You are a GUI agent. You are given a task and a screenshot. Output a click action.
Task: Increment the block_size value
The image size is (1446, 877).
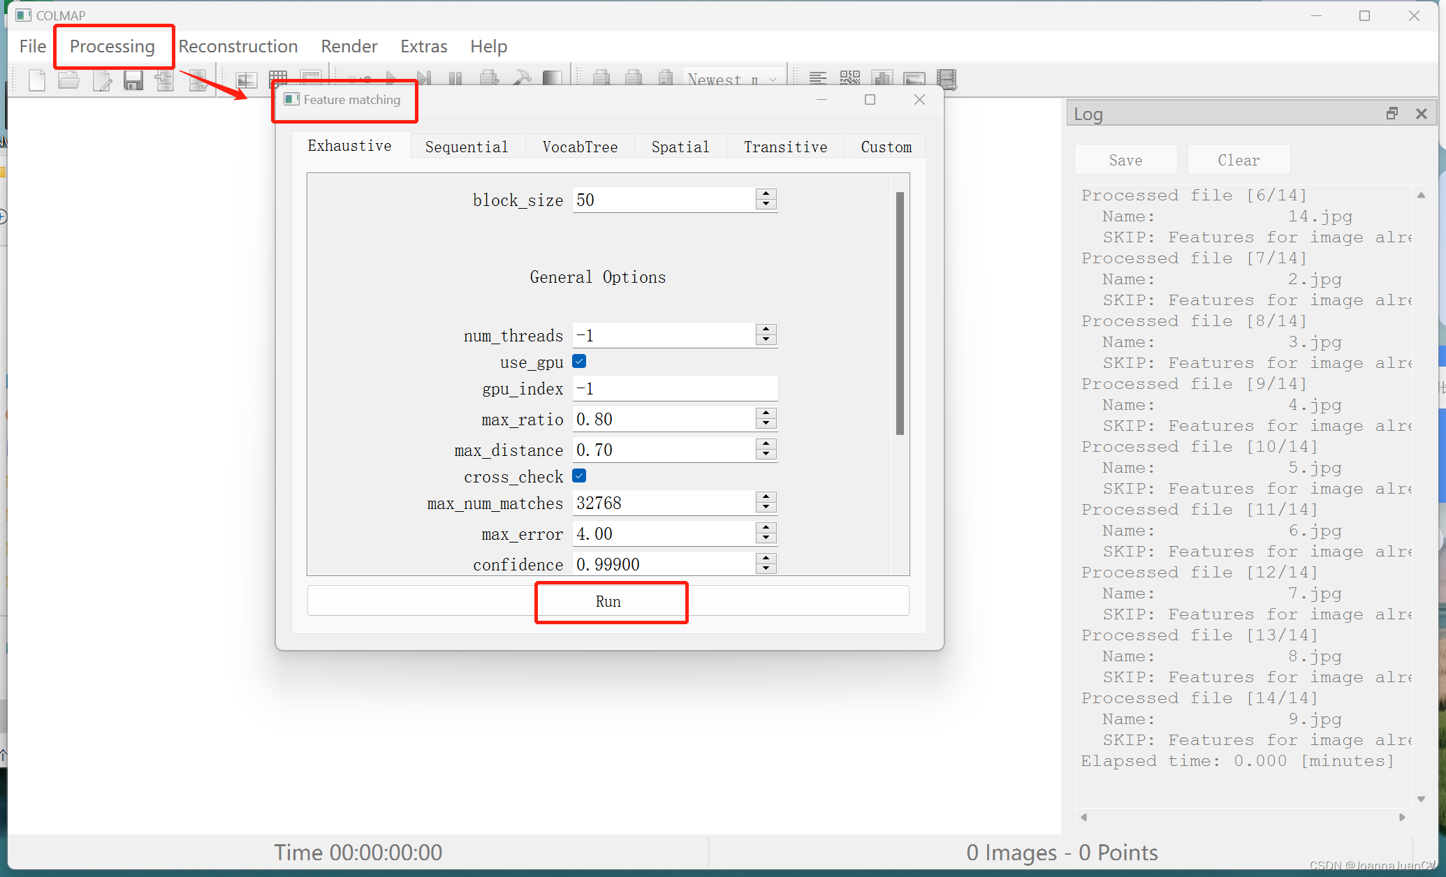(766, 193)
